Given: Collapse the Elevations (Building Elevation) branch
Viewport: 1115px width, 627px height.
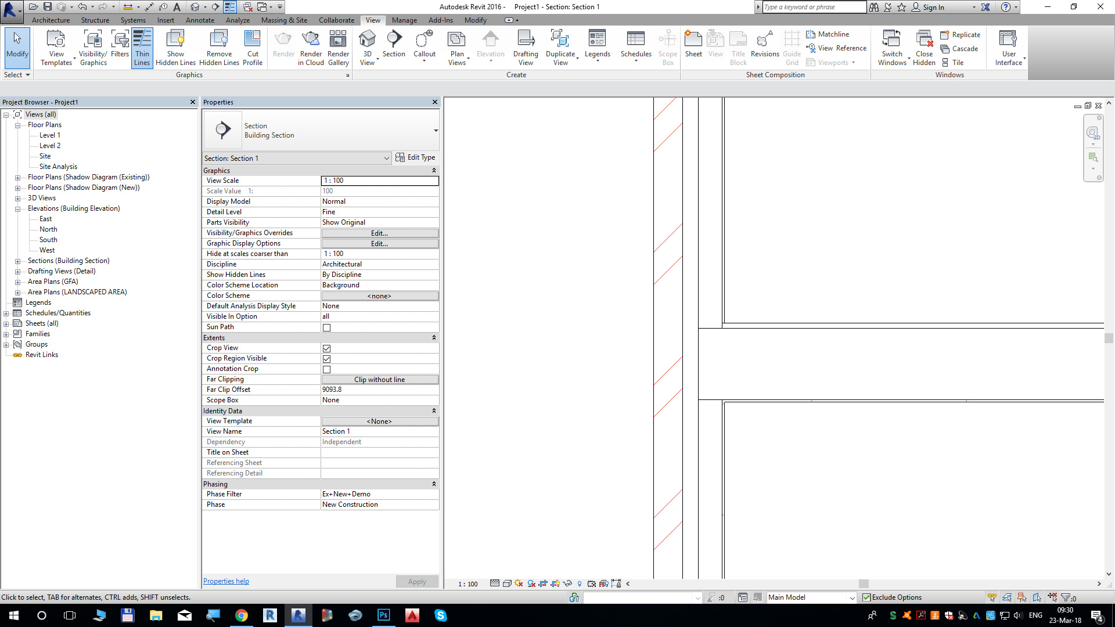Looking at the screenshot, I should (x=18, y=208).
